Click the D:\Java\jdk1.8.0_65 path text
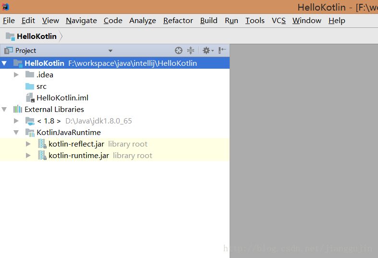 click(x=98, y=121)
